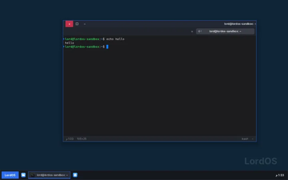
Task: Focus the terminal taskbar entry
Action: [x=49, y=175]
